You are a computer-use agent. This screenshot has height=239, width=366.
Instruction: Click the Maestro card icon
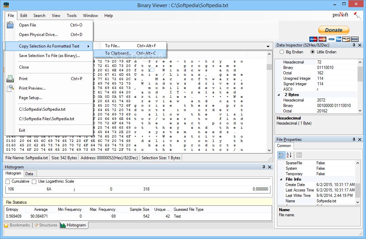pyautogui.click(x=313, y=39)
